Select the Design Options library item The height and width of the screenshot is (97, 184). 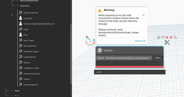click(x=31, y=13)
